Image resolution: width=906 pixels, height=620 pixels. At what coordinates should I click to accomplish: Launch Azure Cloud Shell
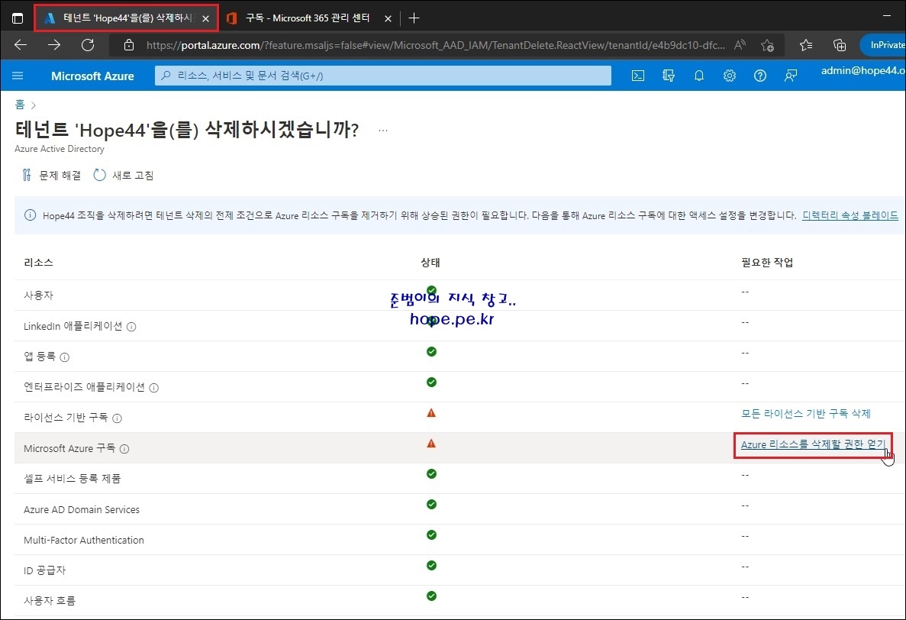[638, 76]
